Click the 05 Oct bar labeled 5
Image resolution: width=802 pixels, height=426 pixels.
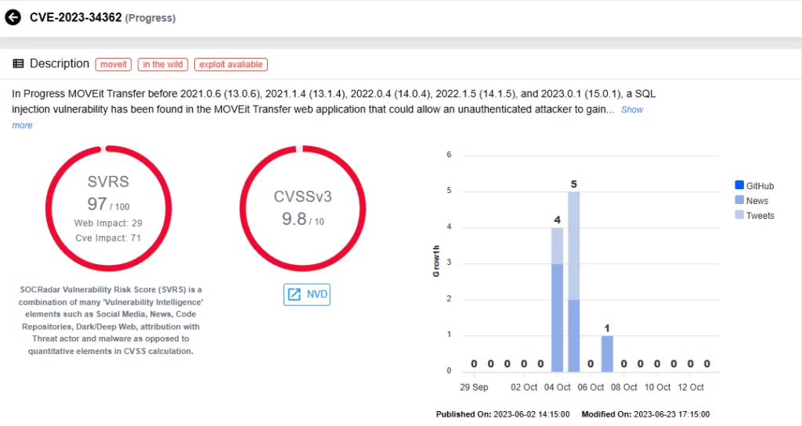tap(574, 281)
